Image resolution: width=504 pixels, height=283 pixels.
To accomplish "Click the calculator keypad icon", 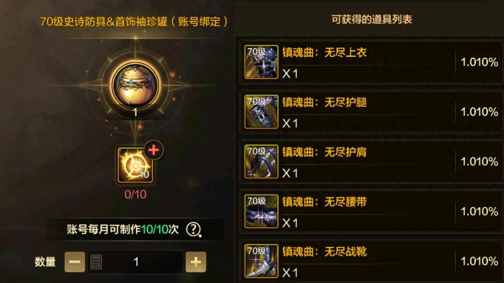I will coord(96,262).
